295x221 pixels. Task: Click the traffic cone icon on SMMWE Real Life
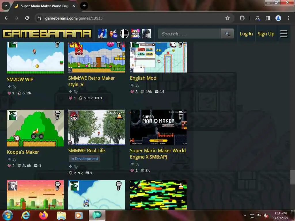coord(119,116)
